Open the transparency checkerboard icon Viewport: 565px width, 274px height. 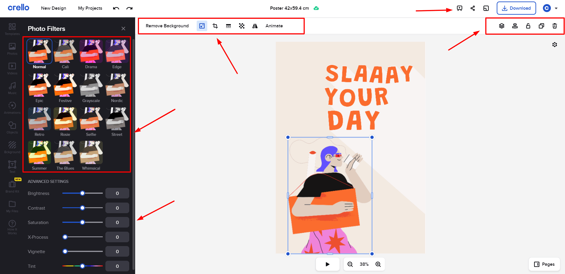point(242,26)
